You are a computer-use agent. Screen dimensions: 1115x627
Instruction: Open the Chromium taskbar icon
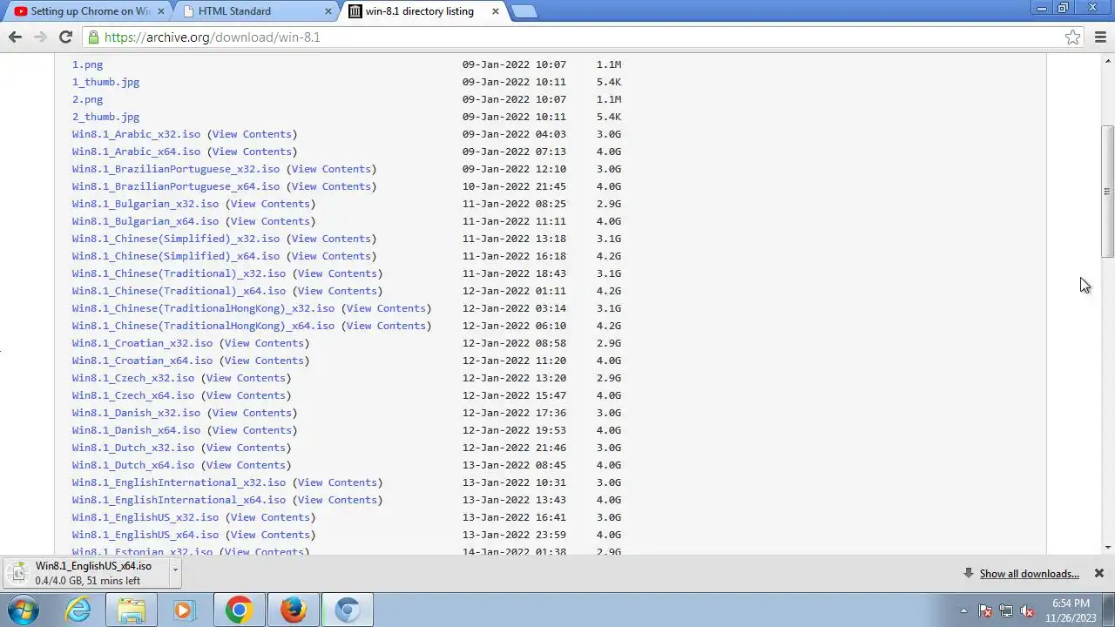347,610
